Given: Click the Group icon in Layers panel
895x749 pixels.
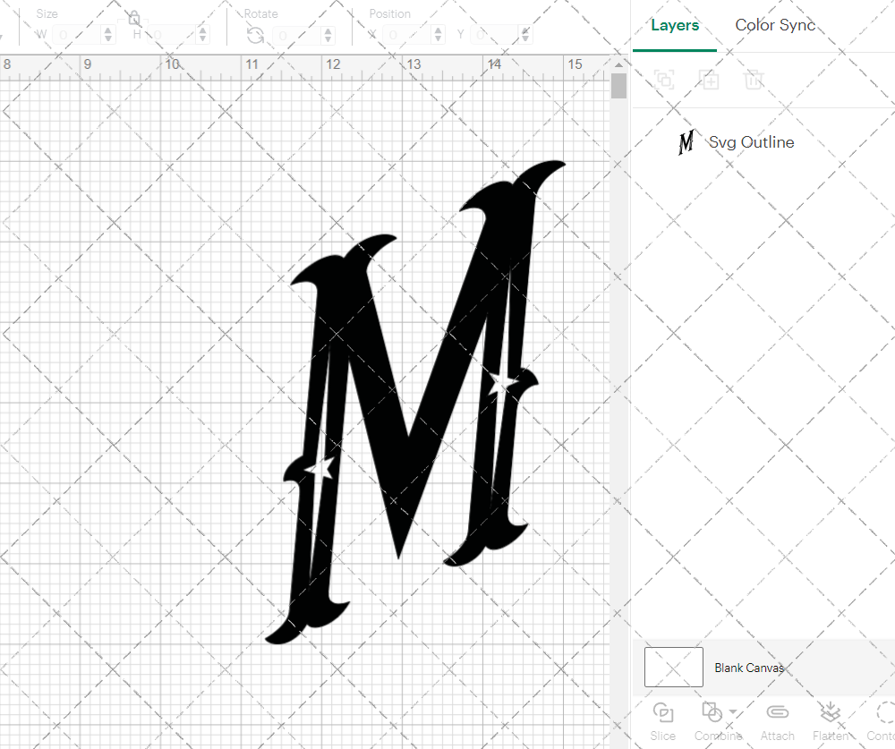Looking at the screenshot, I should point(664,80).
